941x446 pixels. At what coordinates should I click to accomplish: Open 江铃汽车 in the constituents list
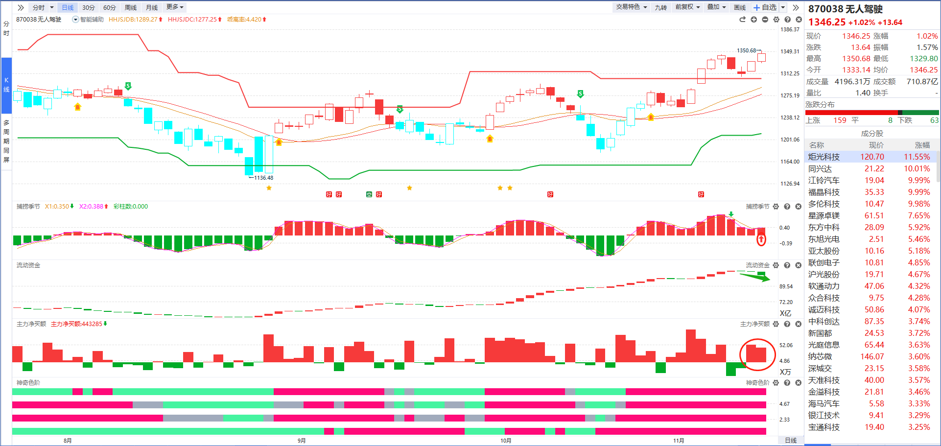(x=871, y=180)
